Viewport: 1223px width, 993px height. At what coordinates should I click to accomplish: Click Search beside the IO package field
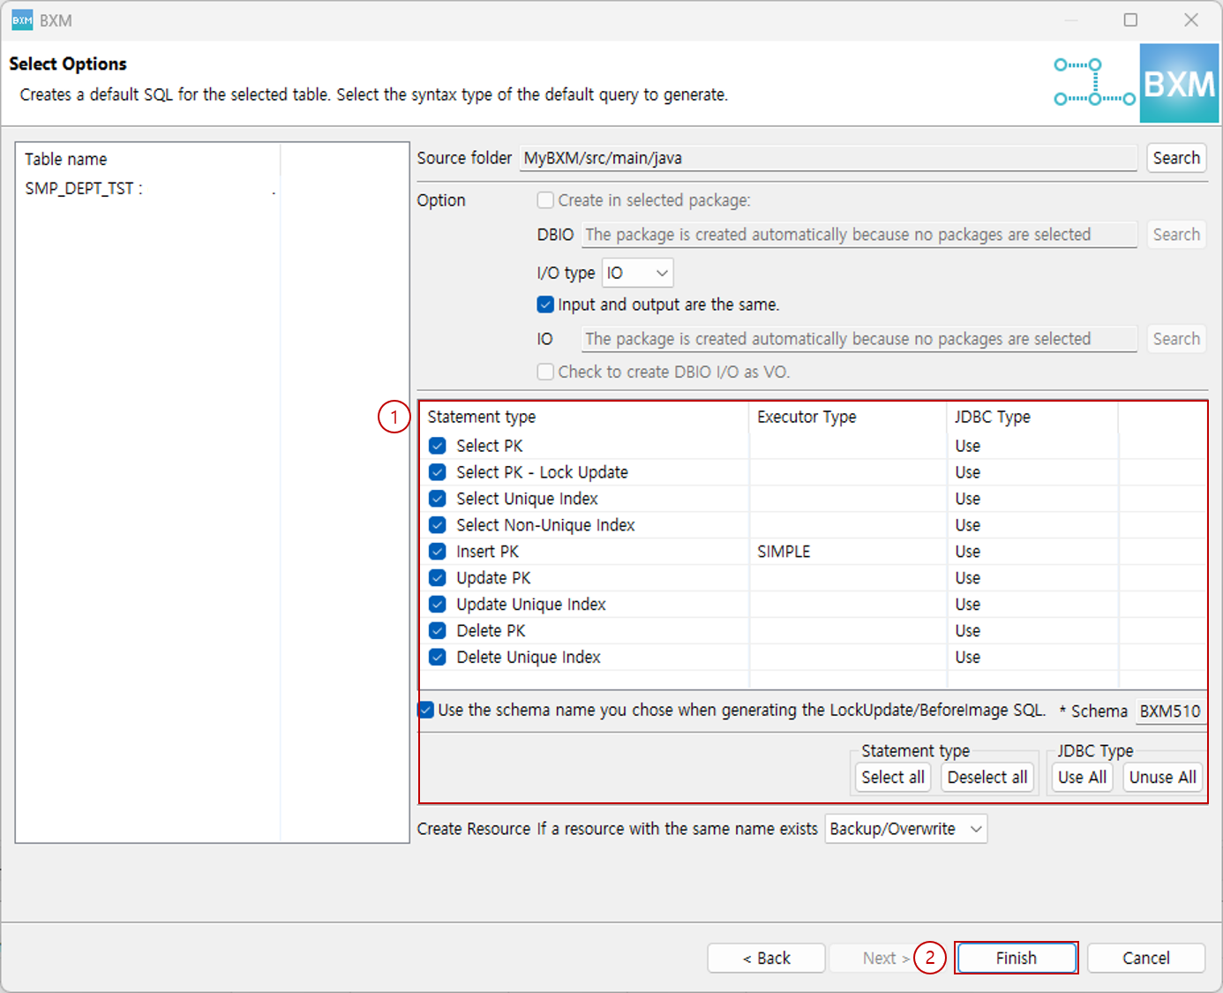1176,338
